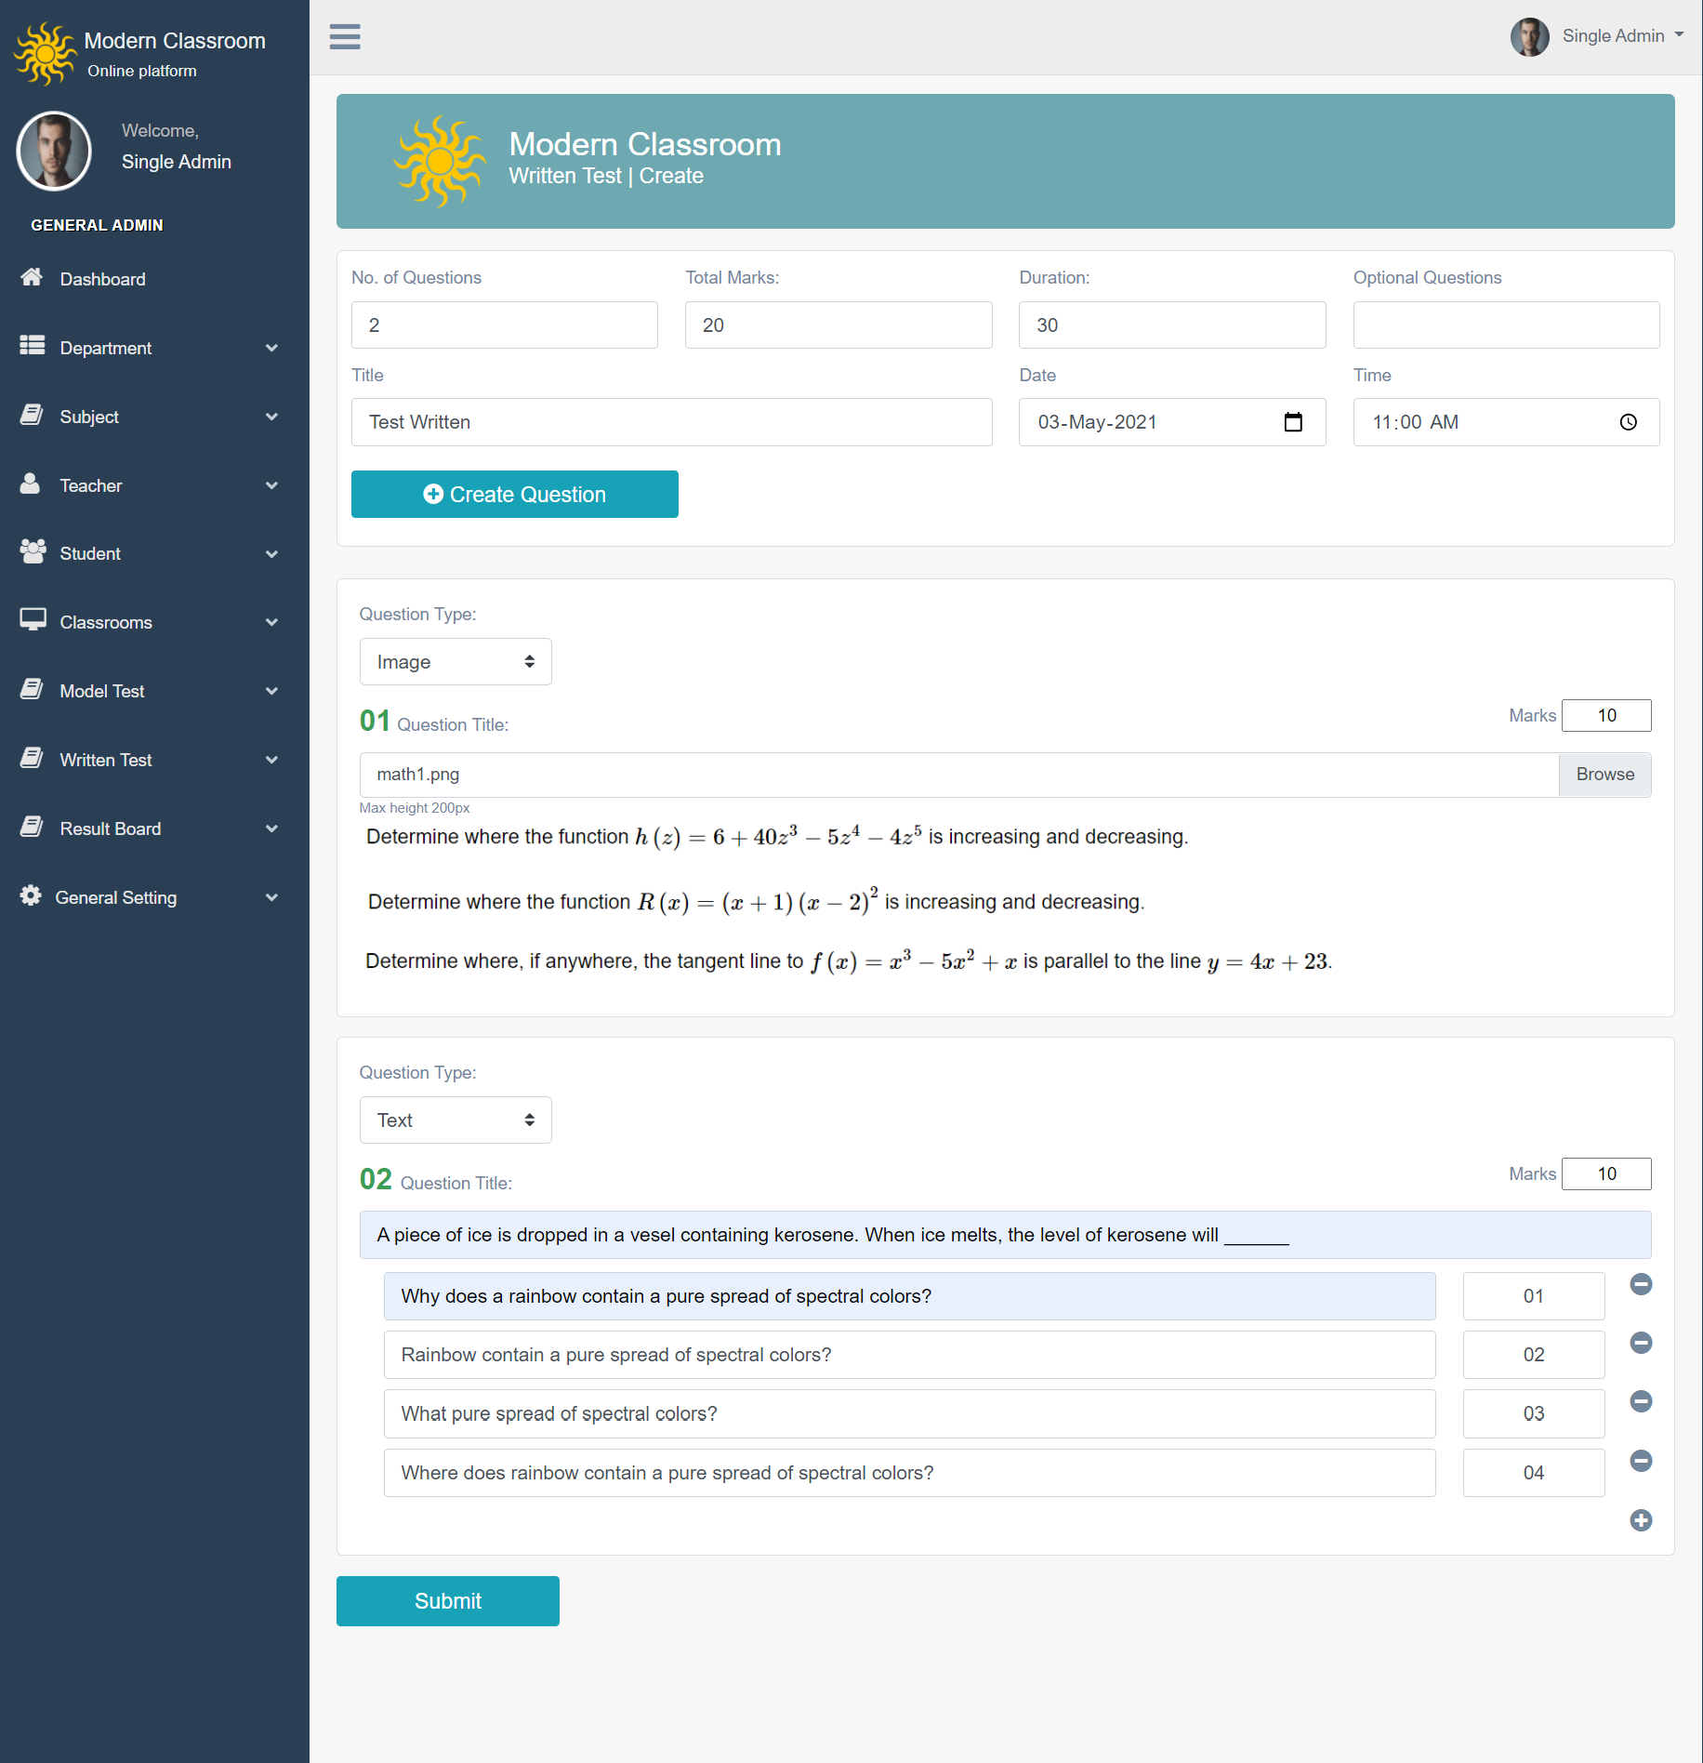Click the No. of Questions field
The height and width of the screenshot is (1763, 1703).
(505, 325)
